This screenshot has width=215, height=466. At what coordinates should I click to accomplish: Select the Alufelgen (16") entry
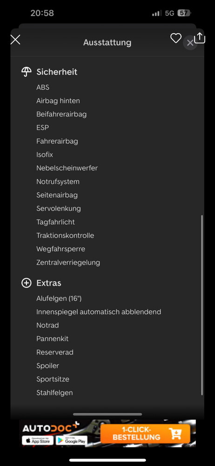coord(59,298)
